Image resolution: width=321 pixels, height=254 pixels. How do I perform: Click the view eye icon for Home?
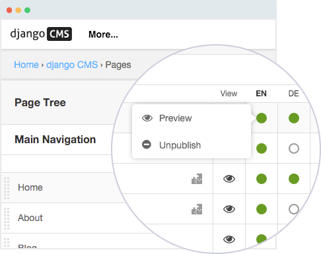tap(229, 179)
